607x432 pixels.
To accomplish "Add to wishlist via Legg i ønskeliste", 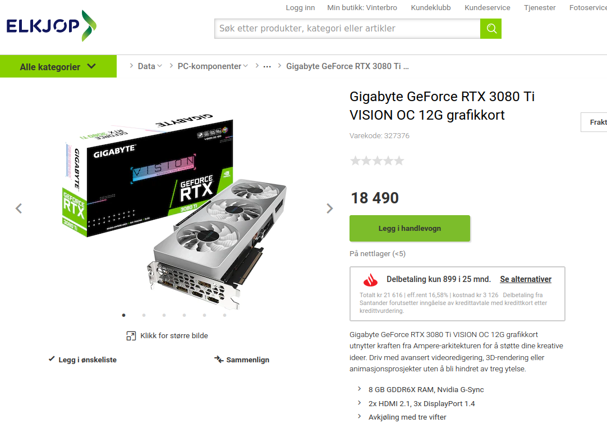I will coord(82,360).
